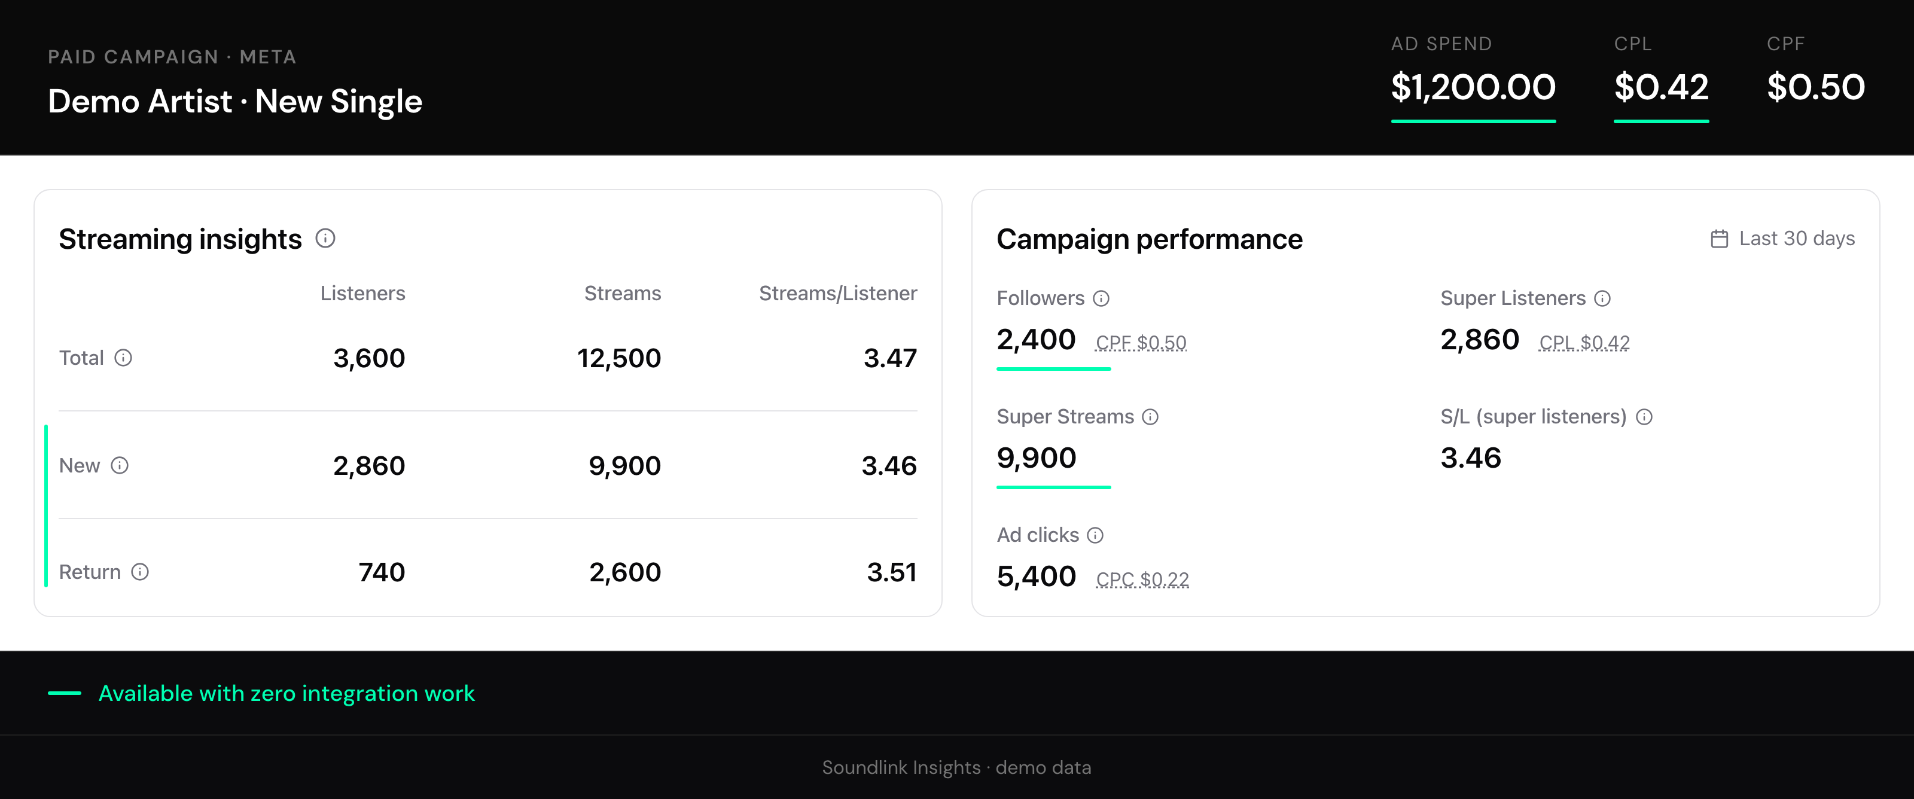Click the Super Streams value 9,900
The image size is (1914, 799).
point(1036,458)
